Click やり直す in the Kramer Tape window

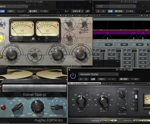(44, 11)
